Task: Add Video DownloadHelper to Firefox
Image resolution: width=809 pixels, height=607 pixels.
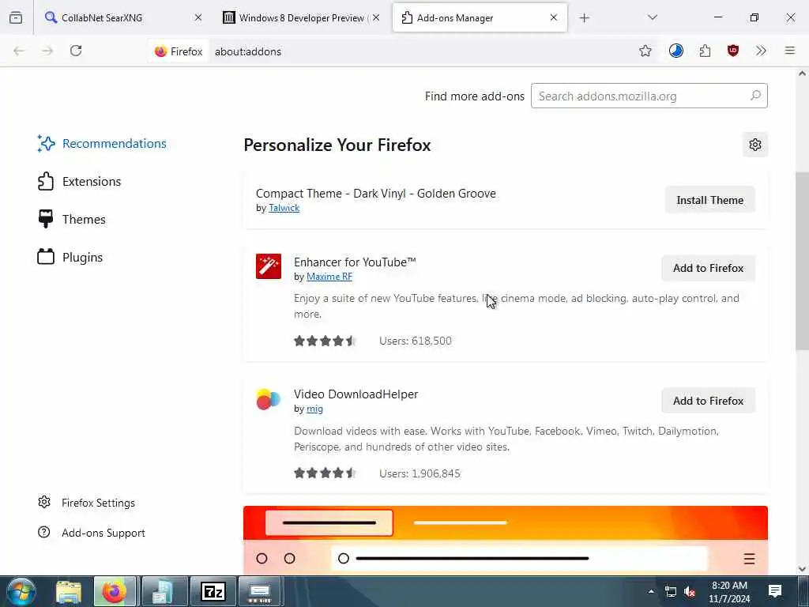Action: pos(708,401)
